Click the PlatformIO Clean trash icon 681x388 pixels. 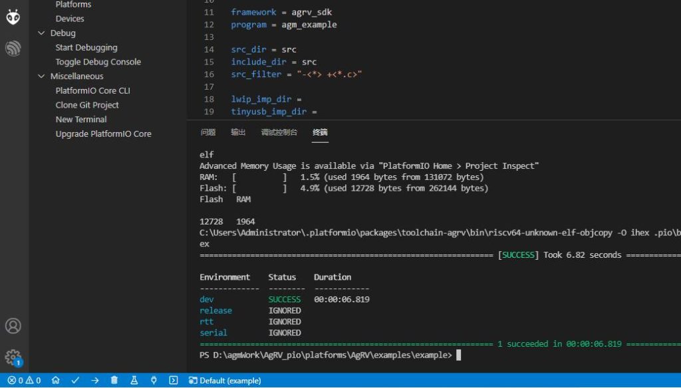114,380
